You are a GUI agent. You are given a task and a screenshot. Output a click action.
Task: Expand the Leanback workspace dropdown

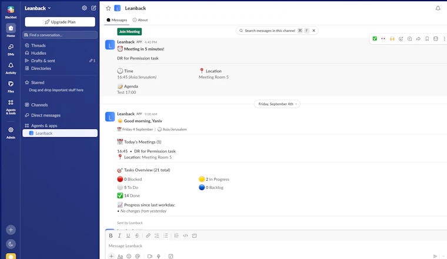coord(38,8)
